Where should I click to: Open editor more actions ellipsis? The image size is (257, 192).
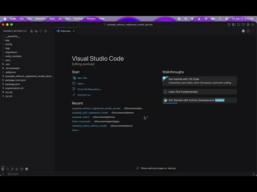[253, 31]
